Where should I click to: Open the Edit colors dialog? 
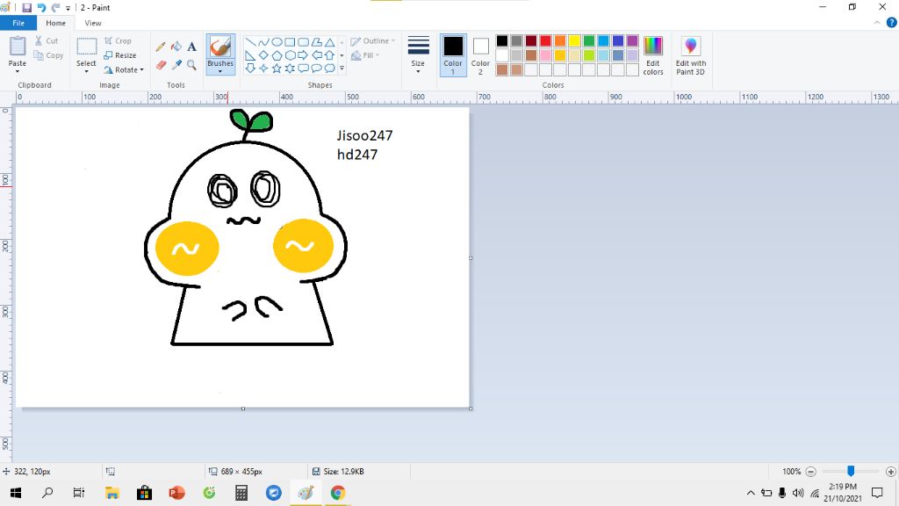[x=652, y=54]
